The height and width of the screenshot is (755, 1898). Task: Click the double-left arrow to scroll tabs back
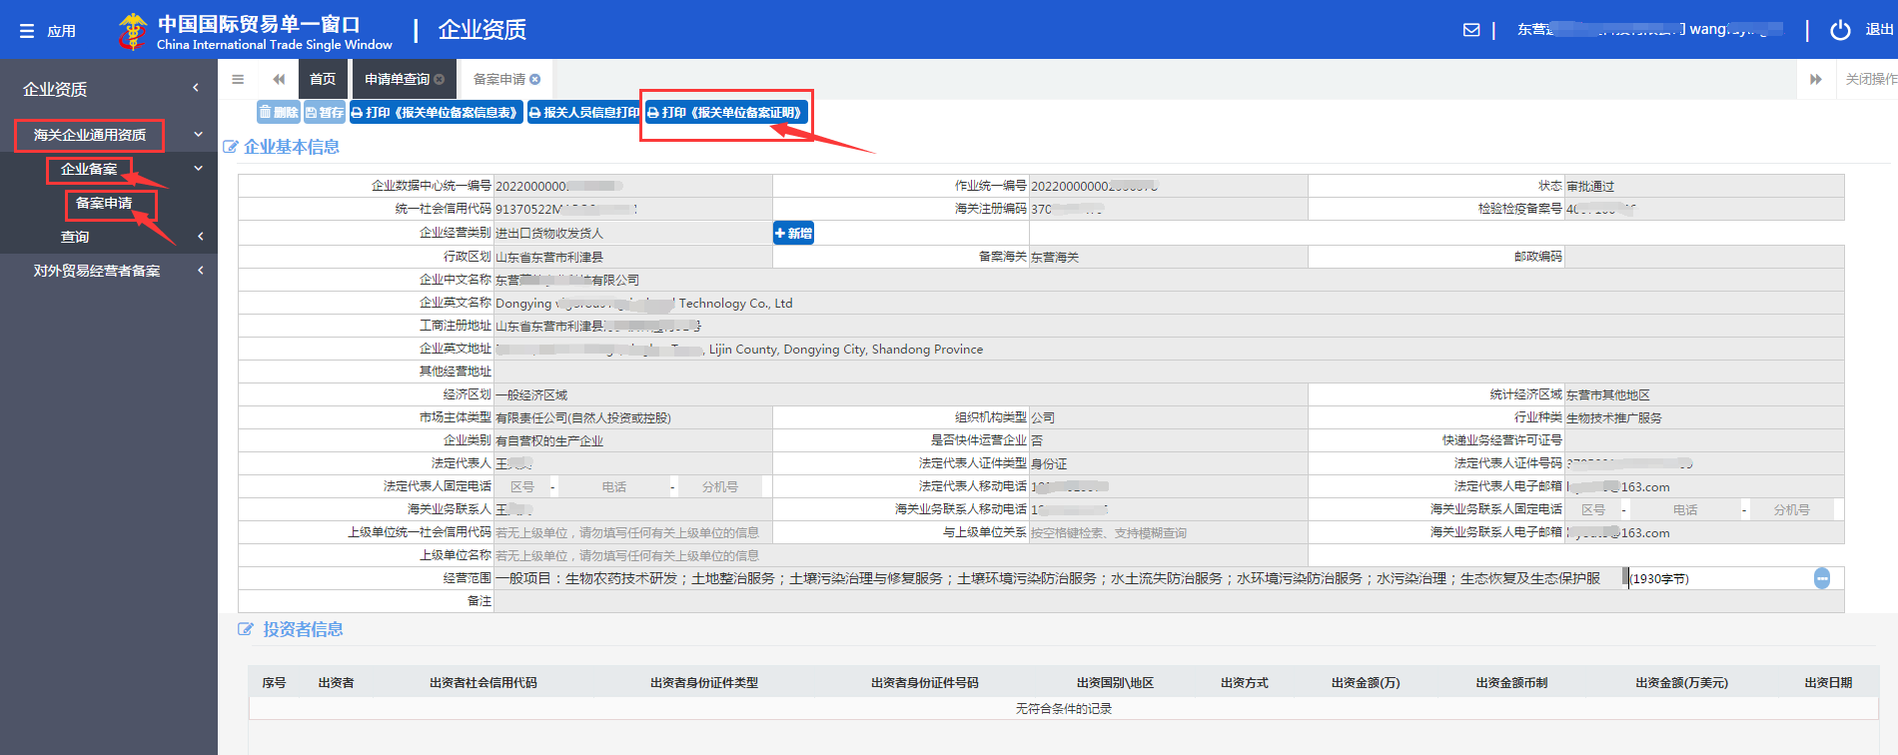(279, 79)
